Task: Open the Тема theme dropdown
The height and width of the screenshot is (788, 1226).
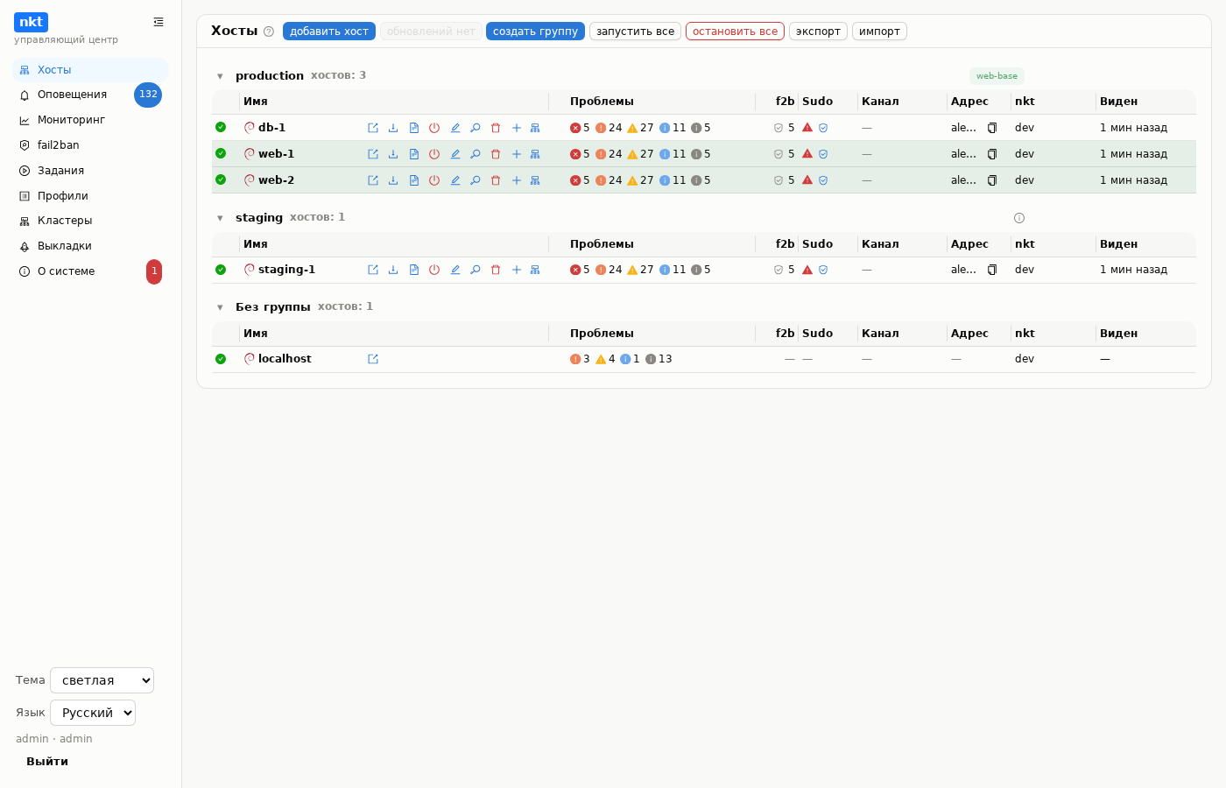Action: click(x=102, y=680)
